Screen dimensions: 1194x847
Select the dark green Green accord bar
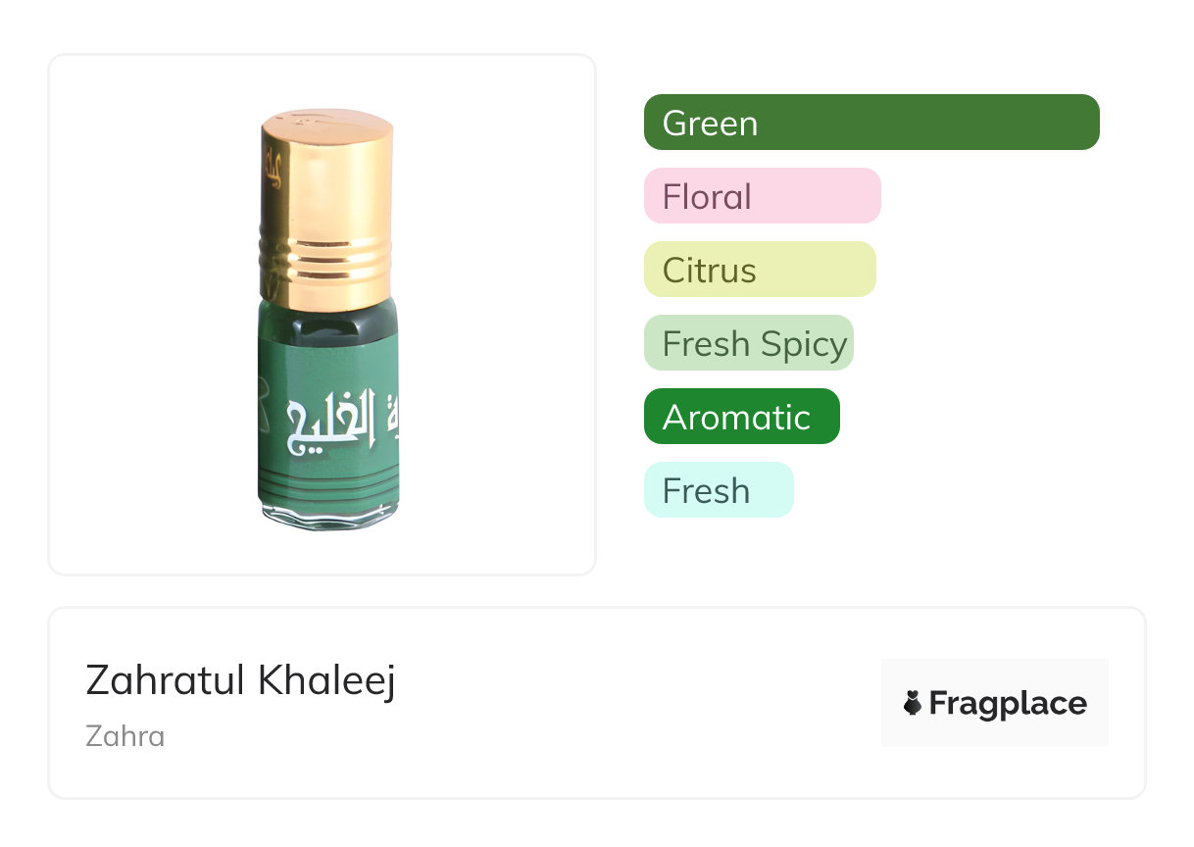[x=871, y=123]
